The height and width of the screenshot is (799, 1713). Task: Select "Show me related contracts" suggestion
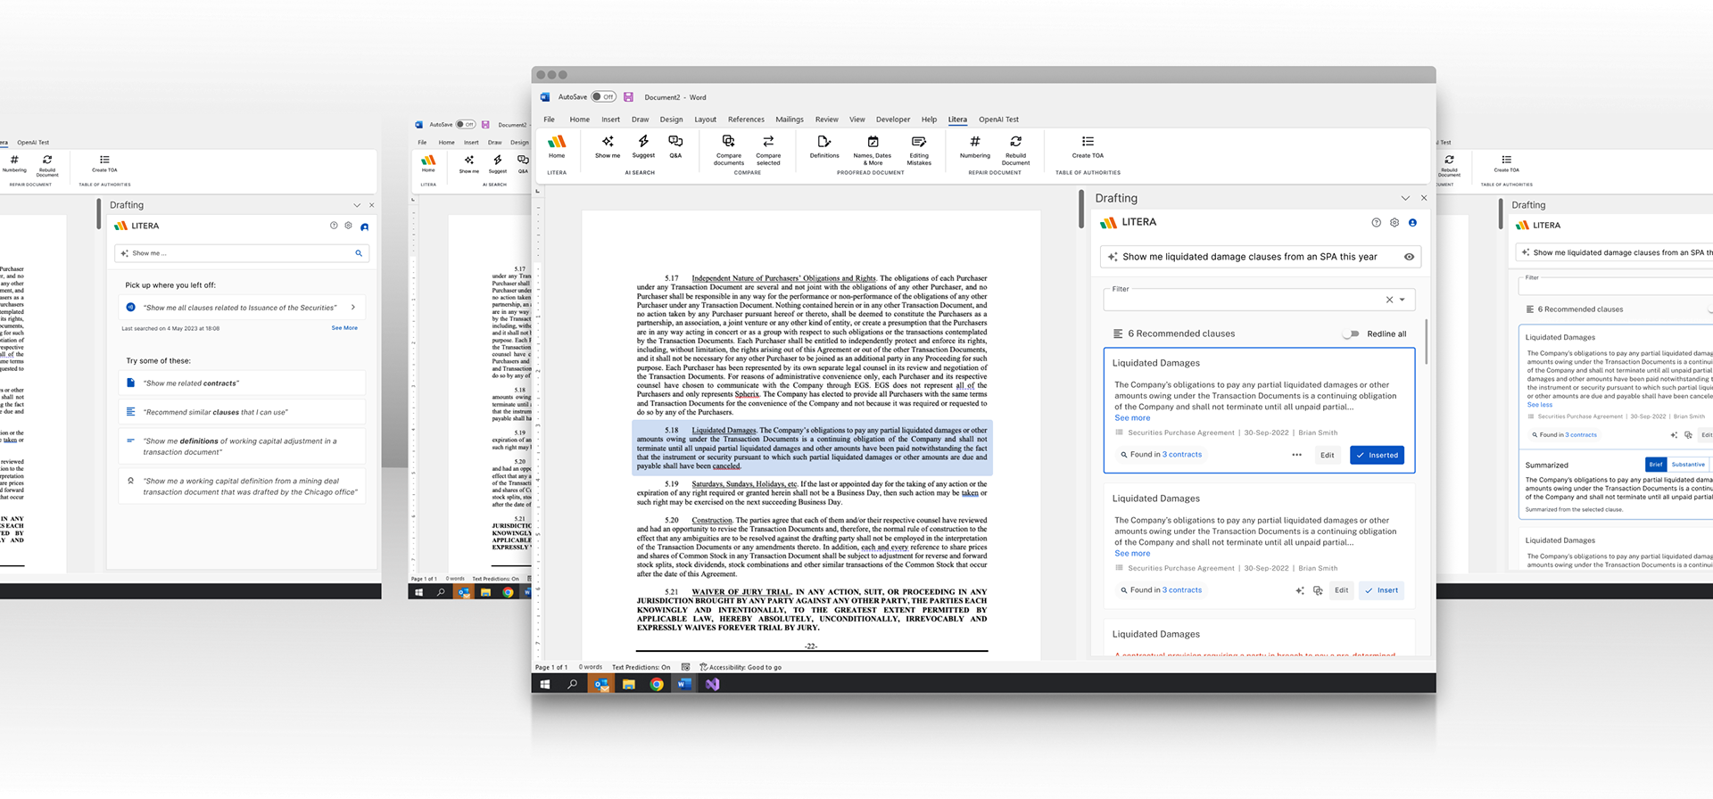[x=242, y=383]
